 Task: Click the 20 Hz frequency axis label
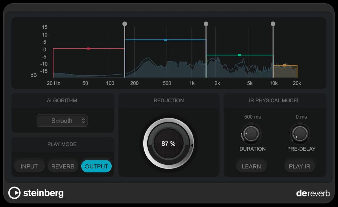click(x=53, y=83)
